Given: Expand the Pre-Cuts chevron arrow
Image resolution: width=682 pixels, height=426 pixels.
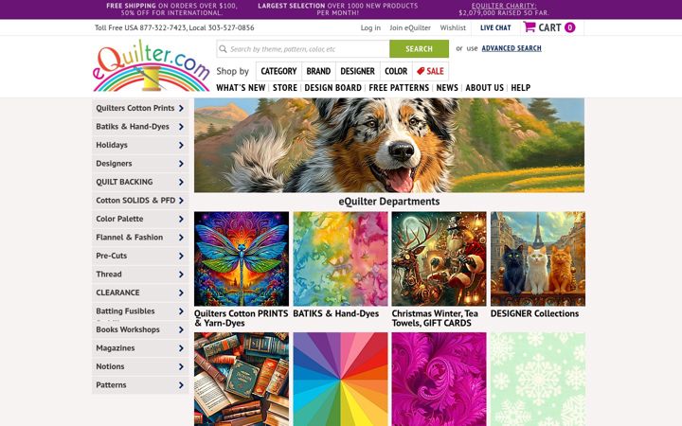Looking at the screenshot, I should pos(181,256).
